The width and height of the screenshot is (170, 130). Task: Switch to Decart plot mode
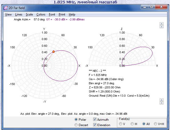pos(76,125)
